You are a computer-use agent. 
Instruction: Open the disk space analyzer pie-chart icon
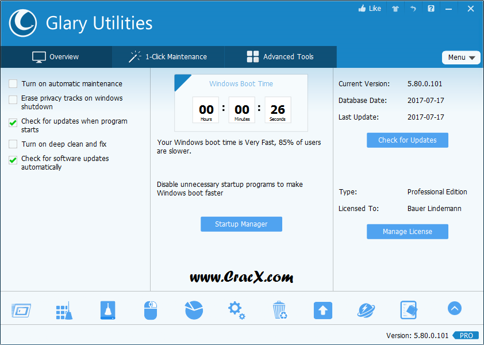[194, 310]
